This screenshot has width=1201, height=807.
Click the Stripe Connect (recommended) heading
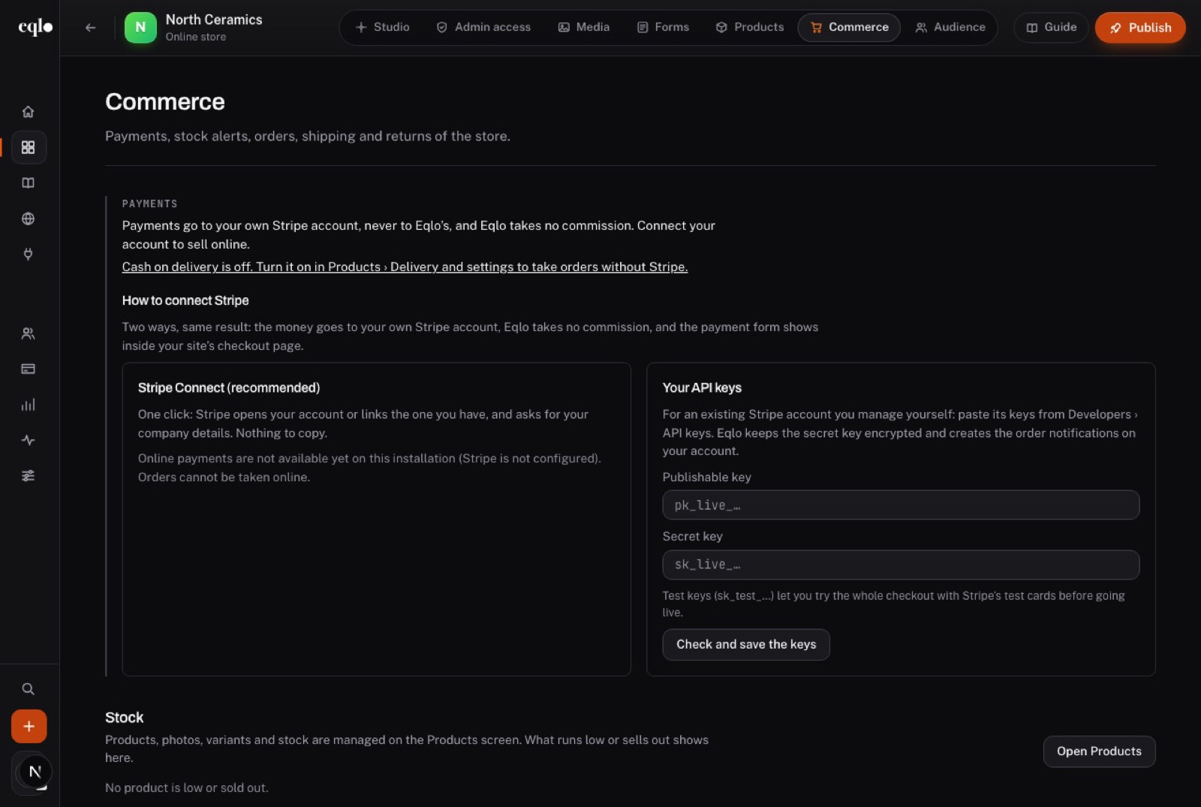[229, 387]
